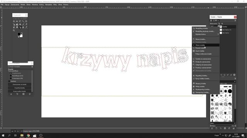
Task: Swap foreground and background colors arrow
Action: (x=22, y=33)
